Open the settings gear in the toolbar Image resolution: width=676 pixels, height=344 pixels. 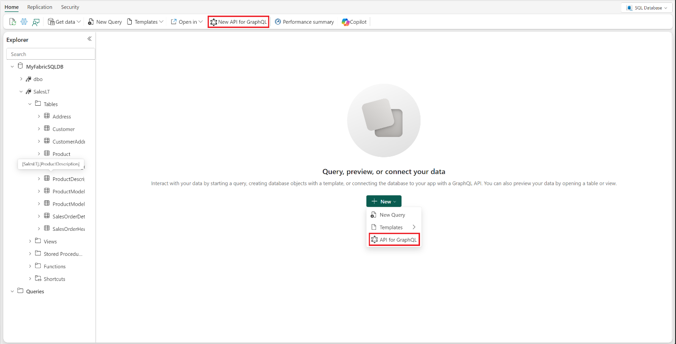click(x=24, y=22)
